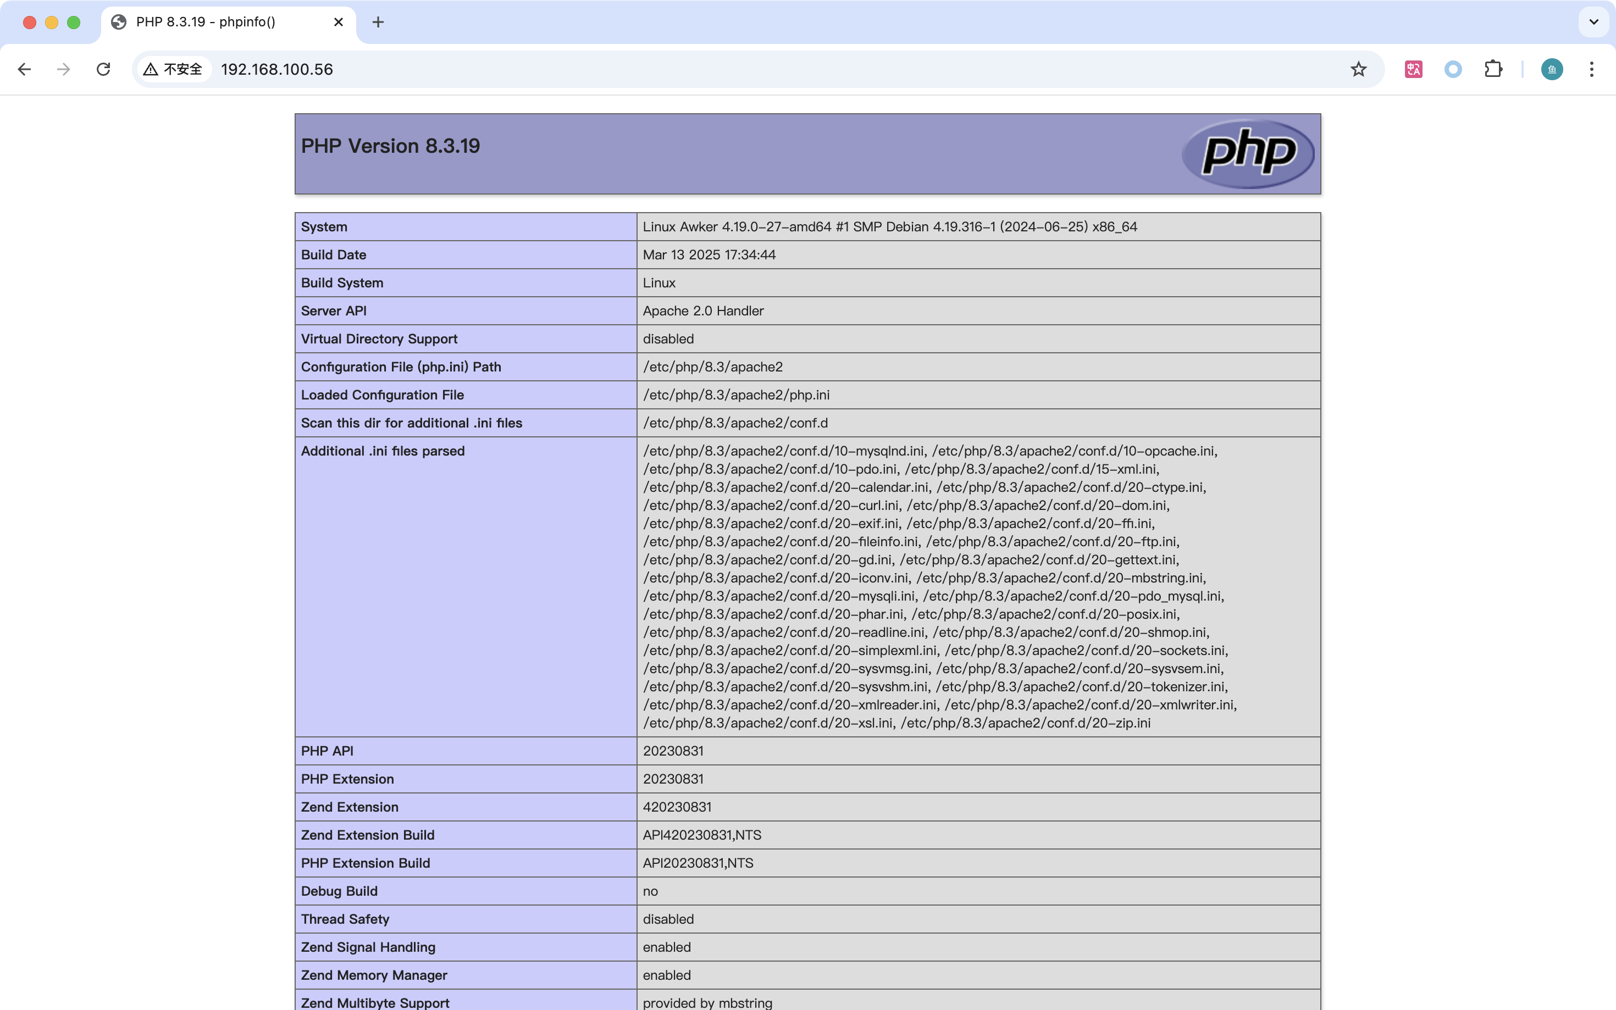Screen dimensions: 1616x1010
Task: Open the Chrome profile avatar
Action: [x=1552, y=69]
